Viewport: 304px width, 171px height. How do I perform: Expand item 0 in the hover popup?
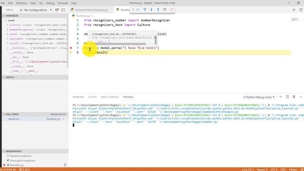[x=93, y=38]
